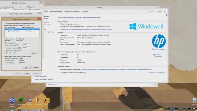Open the speaker desktop shortcut icon
The height and width of the screenshot is (111, 197).
[29, 101]
